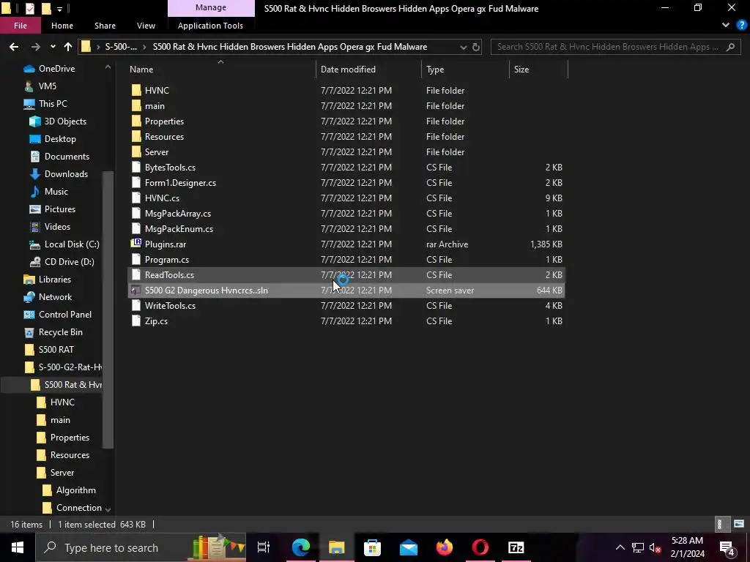Switch to large icons view layout button

(x=739, y=524)
